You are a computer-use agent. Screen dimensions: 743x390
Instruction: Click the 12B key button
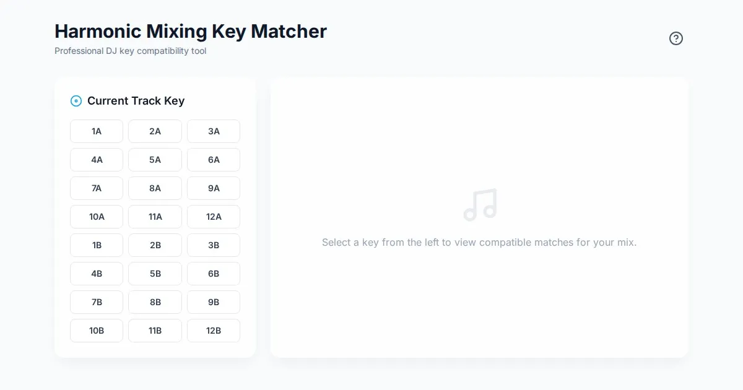[214, 331]
